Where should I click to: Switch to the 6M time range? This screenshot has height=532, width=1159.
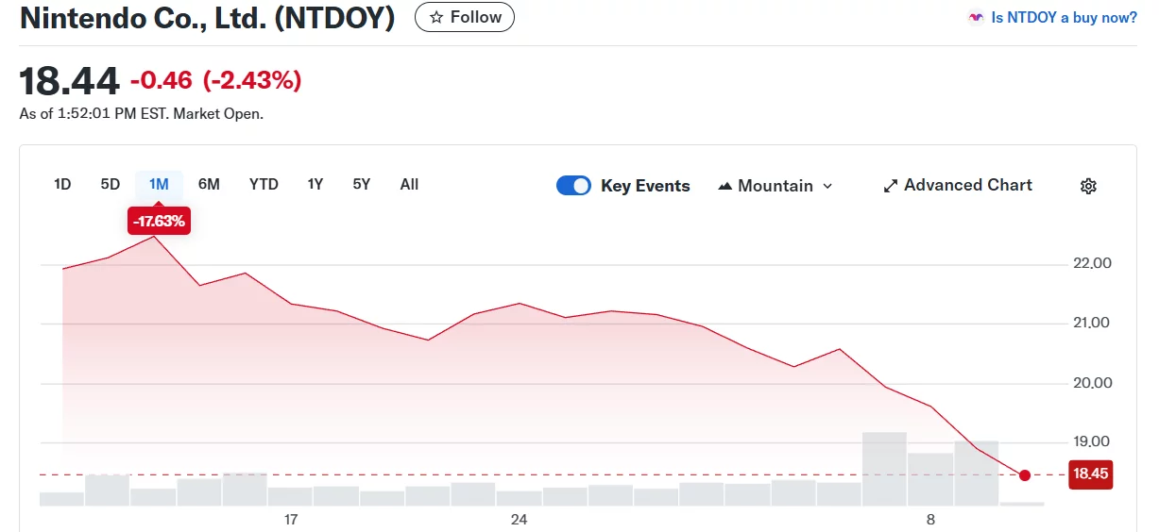209,185
